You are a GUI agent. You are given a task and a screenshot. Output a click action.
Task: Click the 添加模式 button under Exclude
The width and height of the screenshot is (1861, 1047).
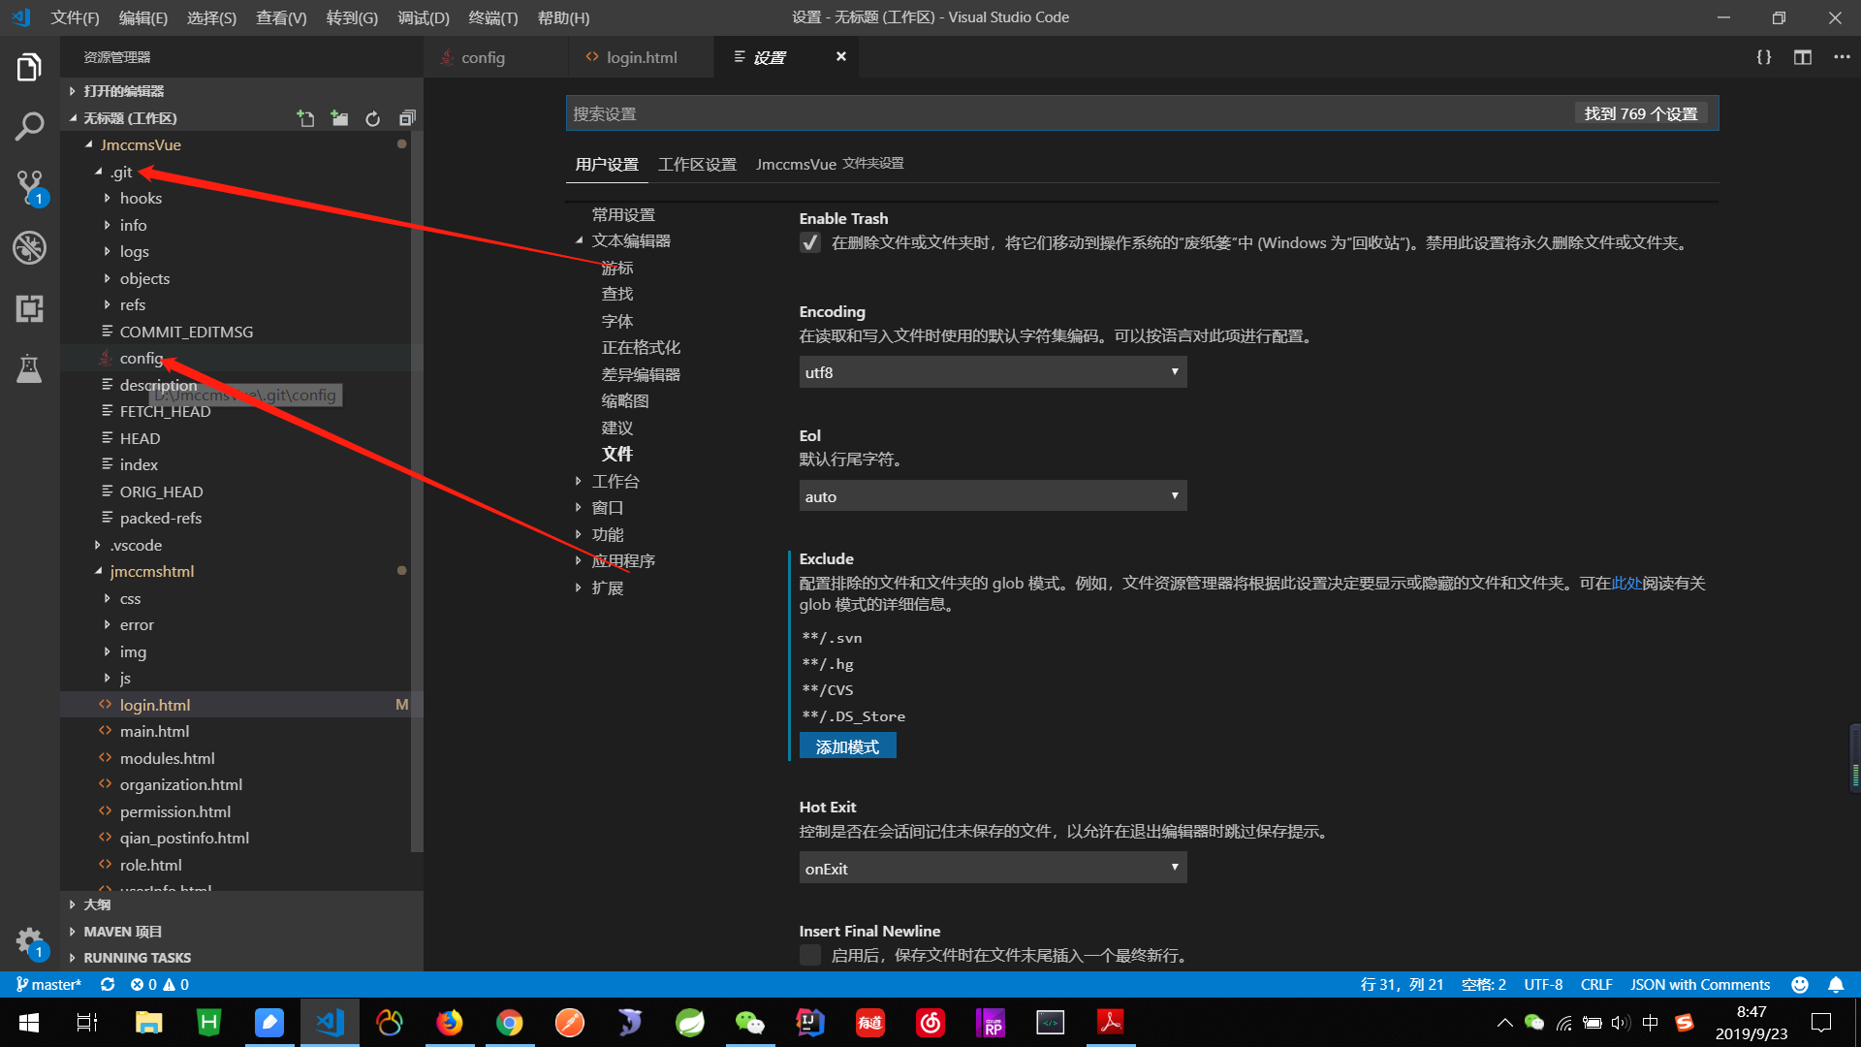[847, 746]
